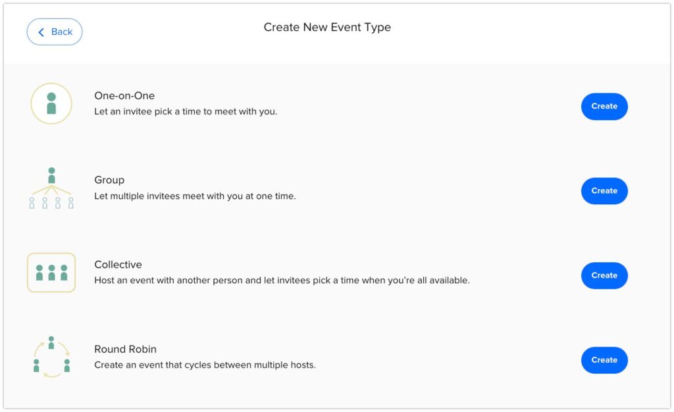Click the left chevron in Back button
674x412 pixels.
[x=41, y=32]
